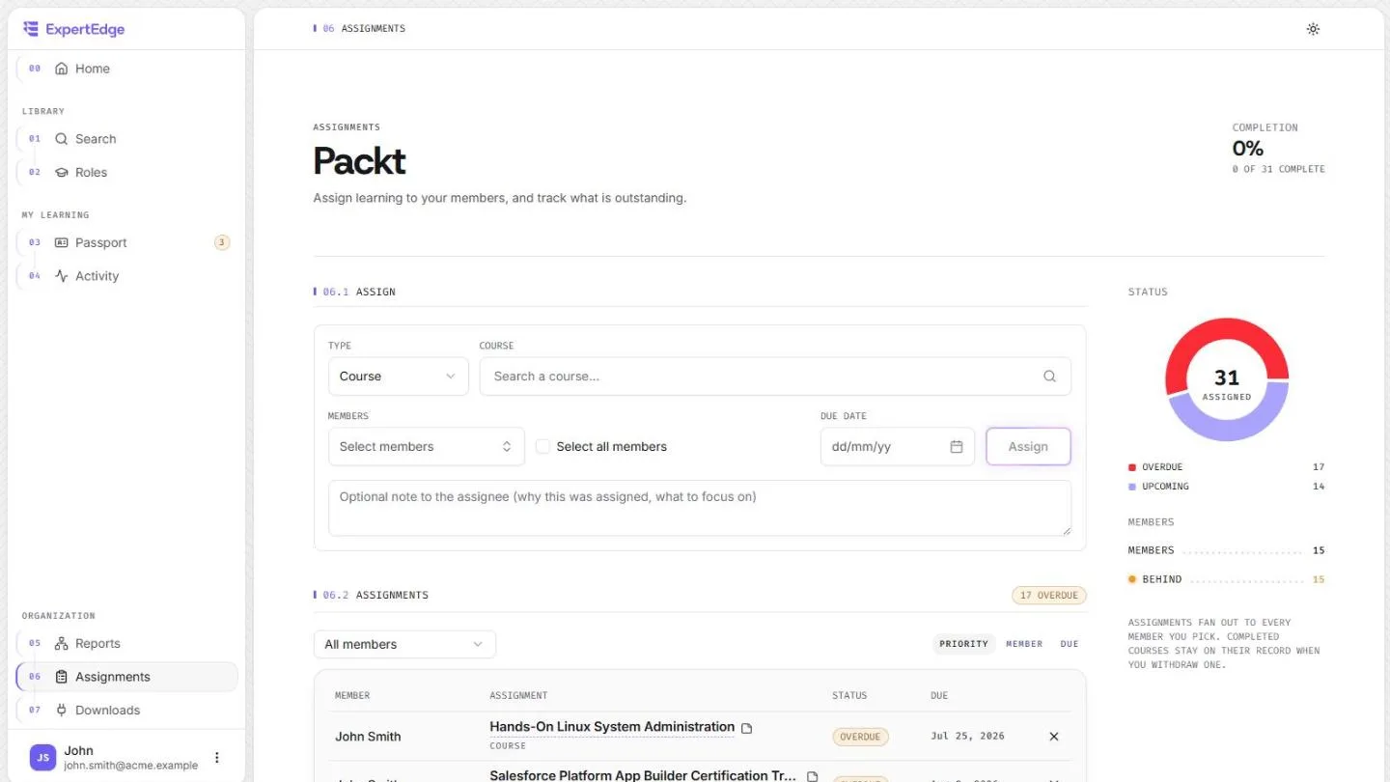
Task: Open user menu with three-dot icon
Action: pyautogui.click(x=217, y=758)
